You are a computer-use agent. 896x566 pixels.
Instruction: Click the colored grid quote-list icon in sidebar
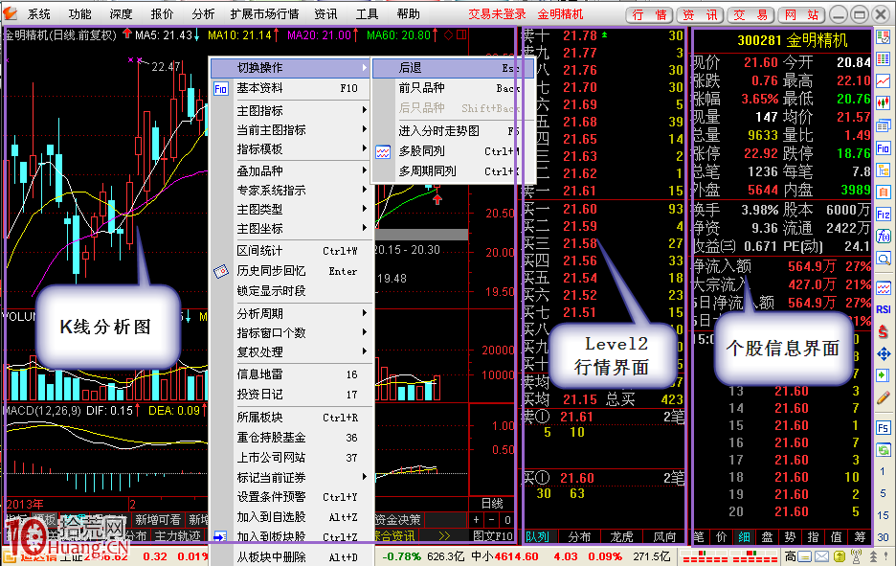tap(884, 58)
